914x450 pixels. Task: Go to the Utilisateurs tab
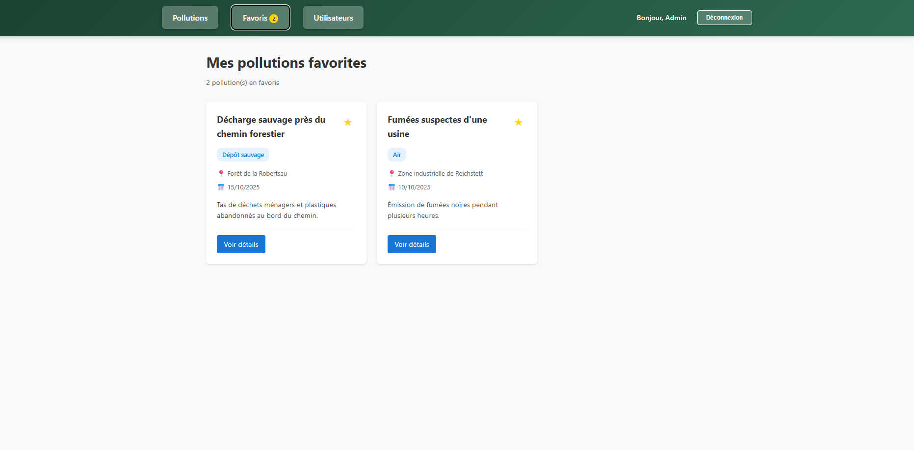[x=333, y=18]
